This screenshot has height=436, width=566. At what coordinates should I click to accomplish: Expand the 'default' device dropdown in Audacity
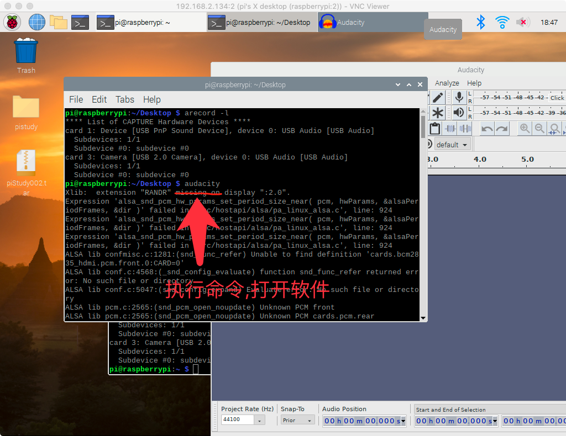click(x=453, y=145)
